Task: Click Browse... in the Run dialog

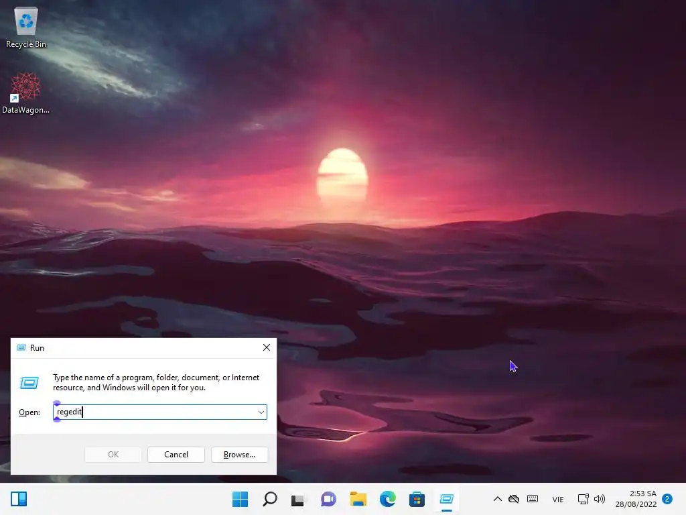Action: 239,455
